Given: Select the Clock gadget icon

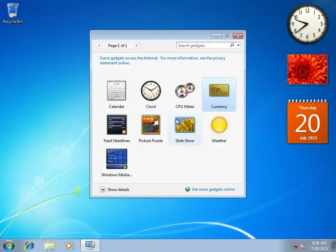Looking at the screenshot, I should coord(151,91).
